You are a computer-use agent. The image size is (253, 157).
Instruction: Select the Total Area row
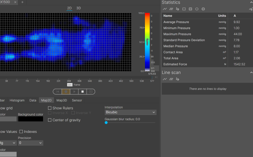[x=207, y=58]
